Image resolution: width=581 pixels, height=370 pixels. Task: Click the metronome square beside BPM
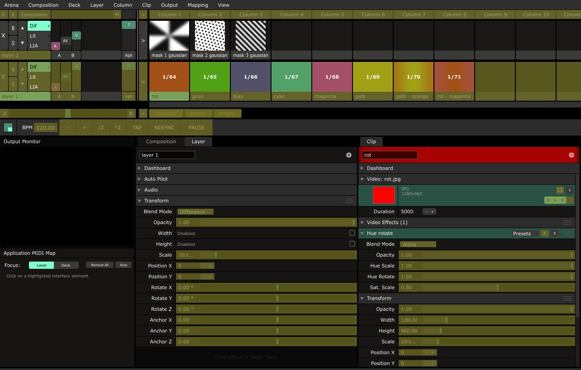[8, 127]
